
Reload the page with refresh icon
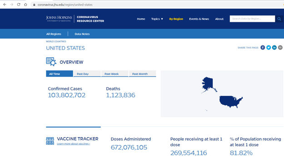point(19,5)
